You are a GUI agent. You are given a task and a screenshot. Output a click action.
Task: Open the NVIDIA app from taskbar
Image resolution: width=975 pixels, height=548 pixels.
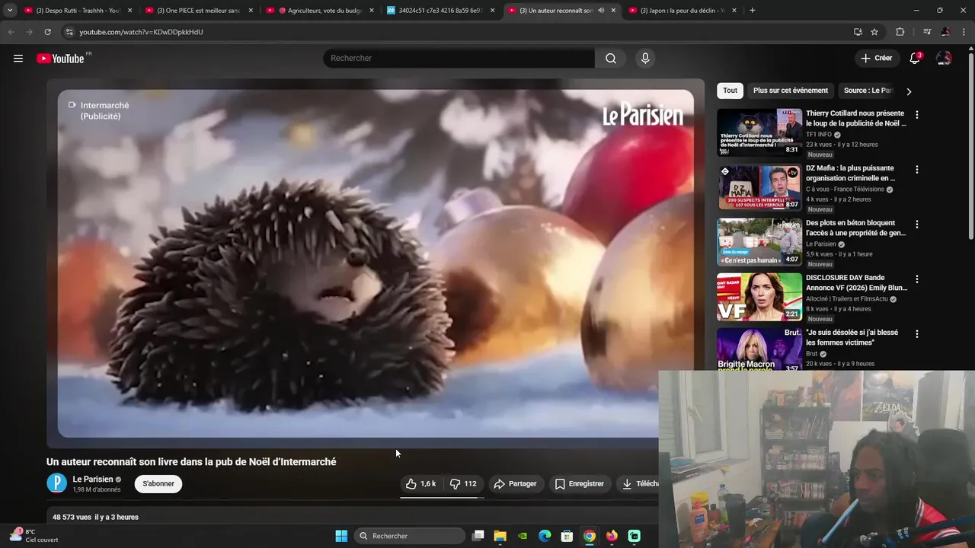pos(522,536)
